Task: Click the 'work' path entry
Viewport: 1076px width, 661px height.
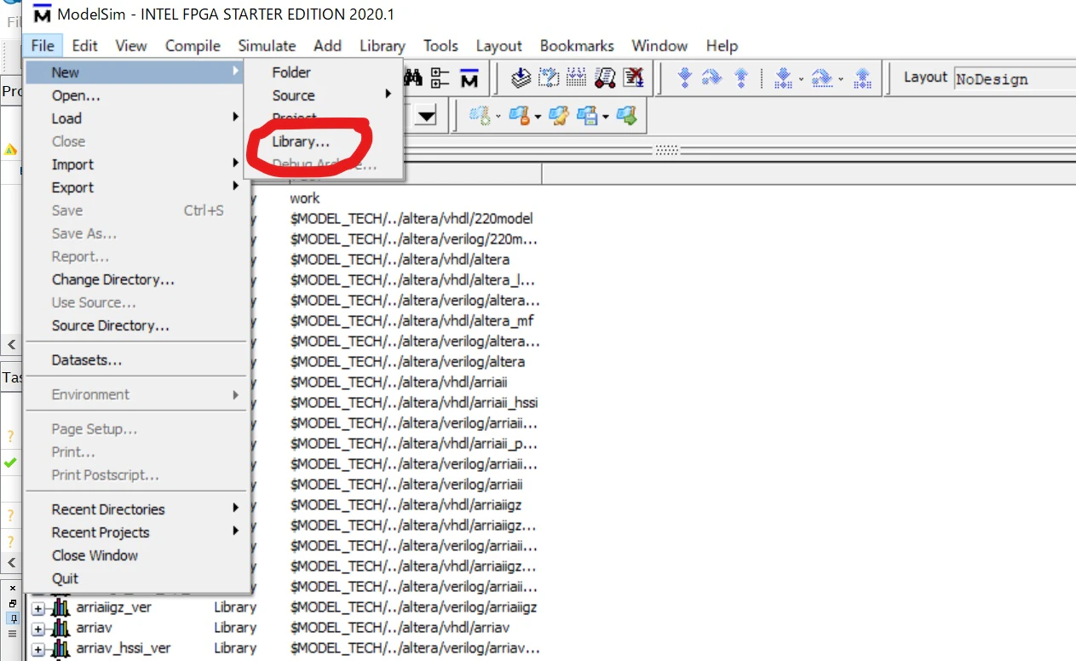Action: (x=305, y=198)
